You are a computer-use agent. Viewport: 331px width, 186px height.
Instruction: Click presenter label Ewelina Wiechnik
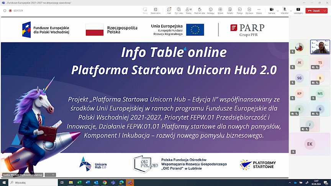[x=23, y=175]
